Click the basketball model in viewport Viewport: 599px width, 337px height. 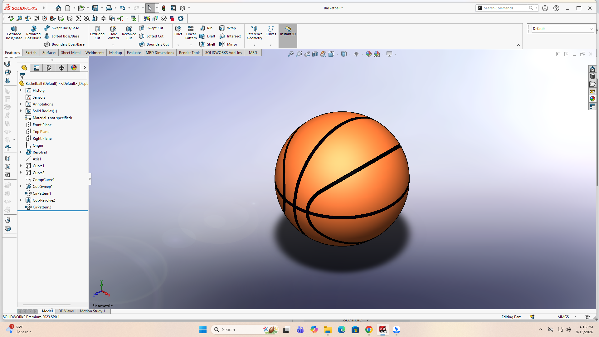point(342,178)
